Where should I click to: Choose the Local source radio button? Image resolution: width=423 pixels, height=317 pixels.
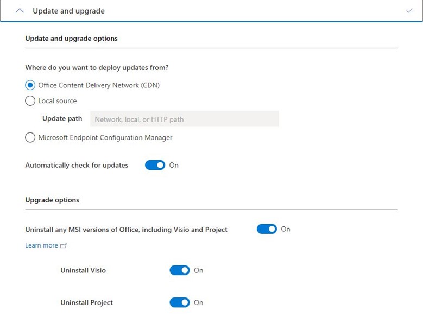click(30, 101)
